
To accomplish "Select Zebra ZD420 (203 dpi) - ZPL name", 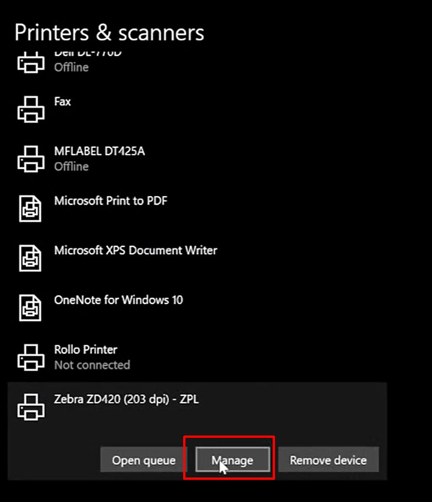I will 126,399.
